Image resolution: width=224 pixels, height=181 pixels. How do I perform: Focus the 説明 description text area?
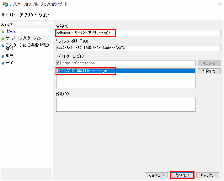pos(126,105)
